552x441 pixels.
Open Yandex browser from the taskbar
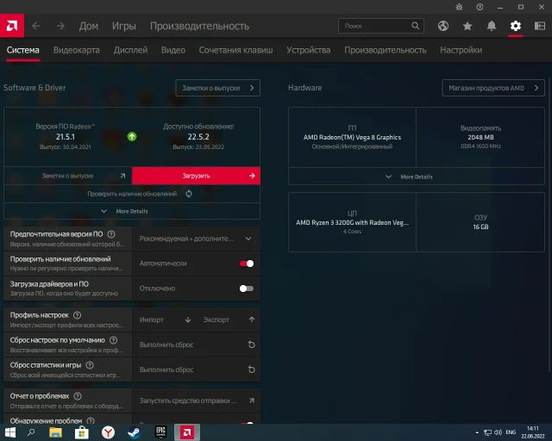pos(108,432)
